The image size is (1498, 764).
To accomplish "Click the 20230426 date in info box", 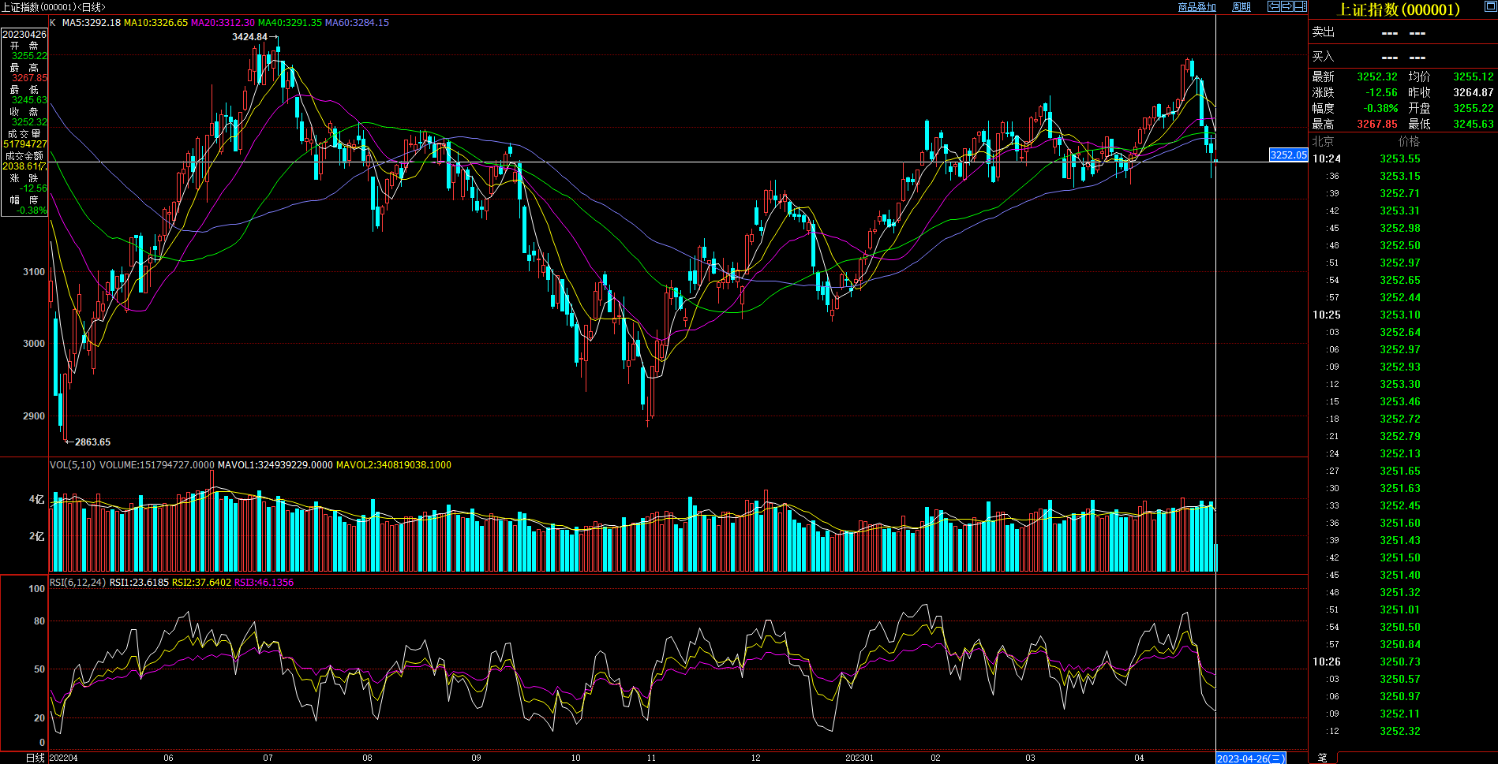I will [x=24, y=35].
